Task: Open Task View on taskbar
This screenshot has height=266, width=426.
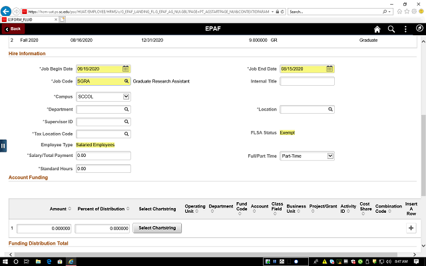Action: coord(27,261)
